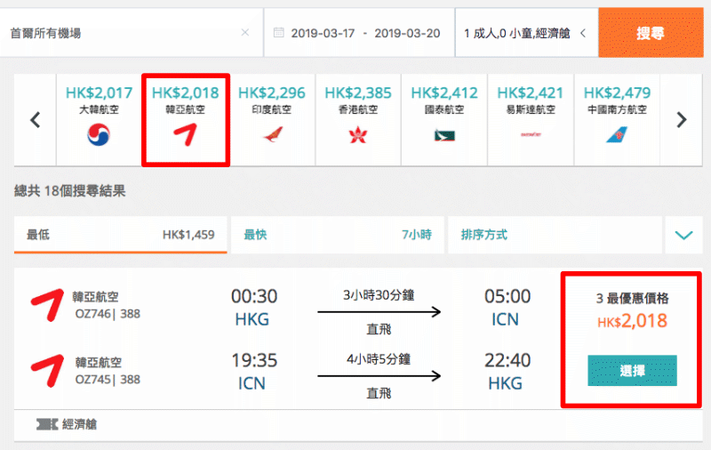Screen dimensions: 711x450
Task: Switch to the 最低 HK$1,459 tab
Action: 121,235
